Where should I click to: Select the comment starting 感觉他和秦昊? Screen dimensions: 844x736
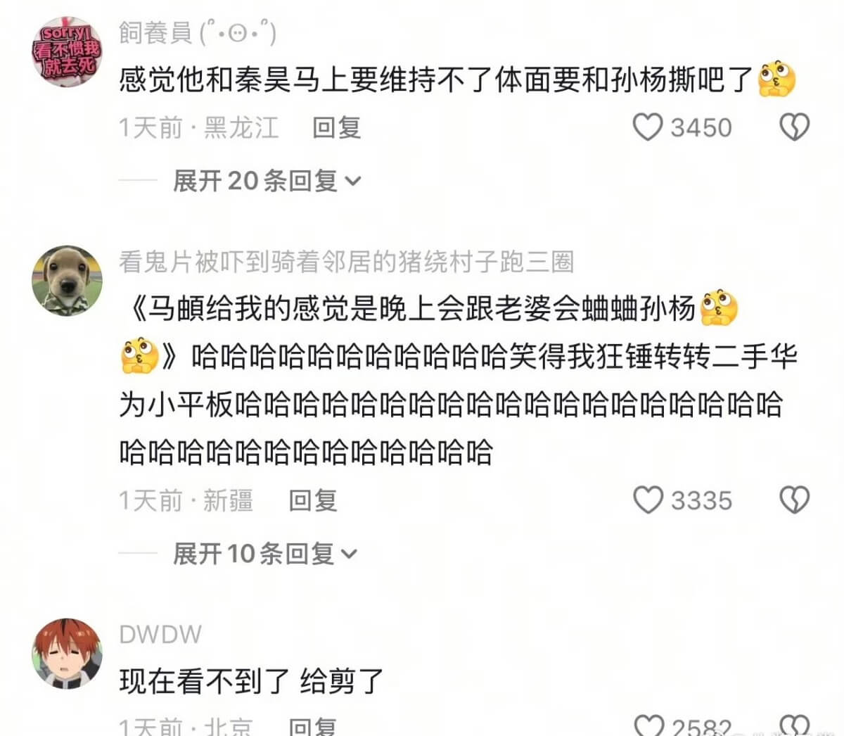coord(457,80)
